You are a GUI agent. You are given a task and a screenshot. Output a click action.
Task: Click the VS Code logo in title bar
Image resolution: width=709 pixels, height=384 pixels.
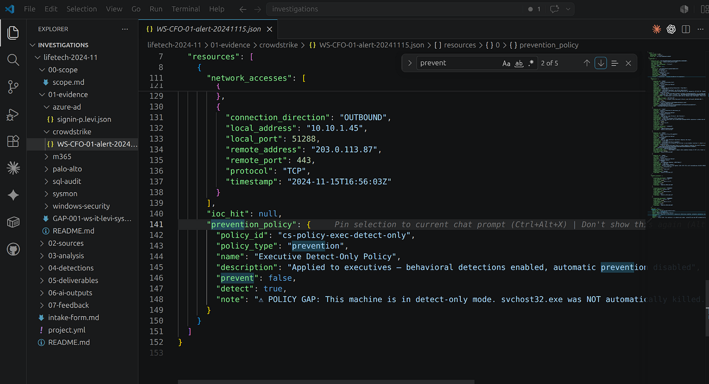(x=9, y=9)
